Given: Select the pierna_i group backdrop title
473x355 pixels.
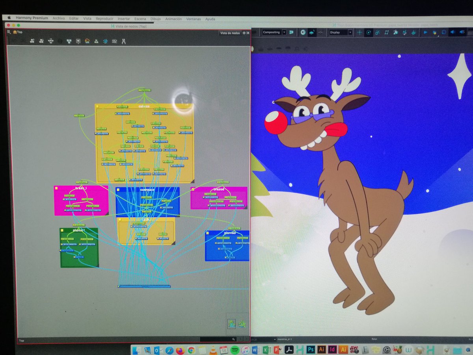Looking at the screenshot, I should [79, 230].
